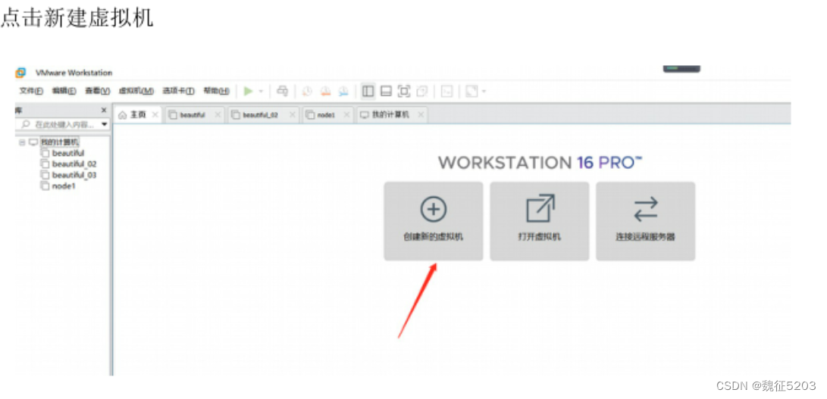Click the Send Ctrl+Alt+Del toolbar icon
This screenshot has width=827, height=399.
click(x=283, y=91)
